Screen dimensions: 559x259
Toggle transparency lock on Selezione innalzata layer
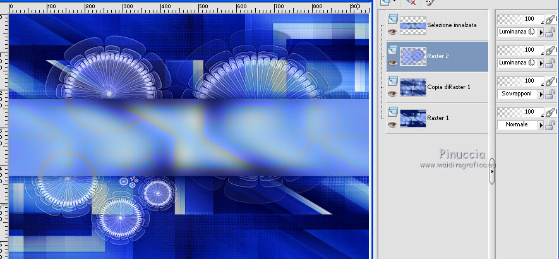[550, 33]
